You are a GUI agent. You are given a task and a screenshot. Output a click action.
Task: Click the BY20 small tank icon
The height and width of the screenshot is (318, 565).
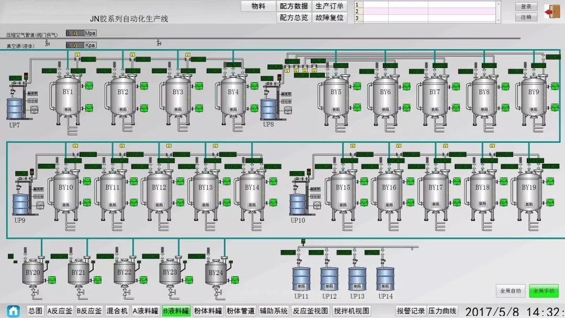(x=33, y=272)
